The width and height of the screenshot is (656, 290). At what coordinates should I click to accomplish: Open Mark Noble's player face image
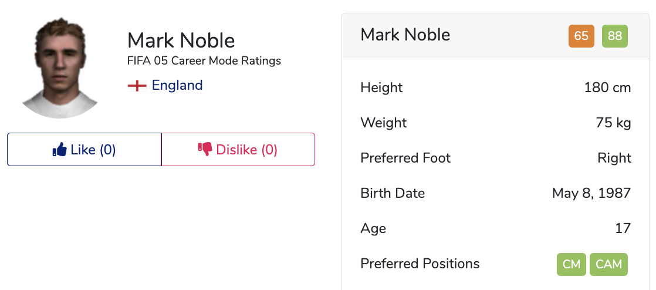(59, 68)
